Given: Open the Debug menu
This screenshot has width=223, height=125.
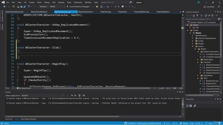Looking at the screenshot, I should tap(47, 2).
